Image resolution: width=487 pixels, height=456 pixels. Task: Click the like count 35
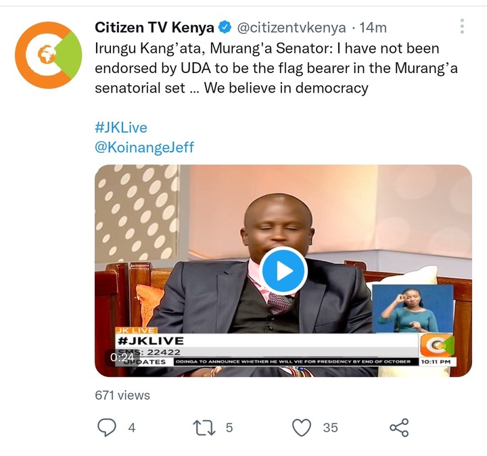tap(330, 428)
